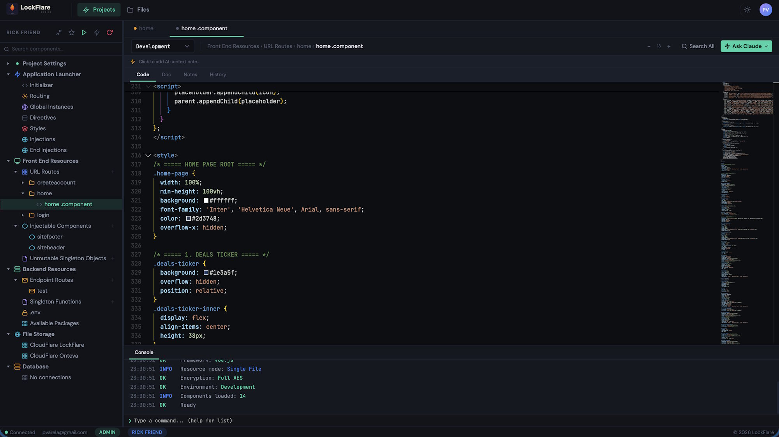The height and width of the screenshot is (437, 779).
Task: Click the Styles layers icon
Action: click(x=25, y=128)
